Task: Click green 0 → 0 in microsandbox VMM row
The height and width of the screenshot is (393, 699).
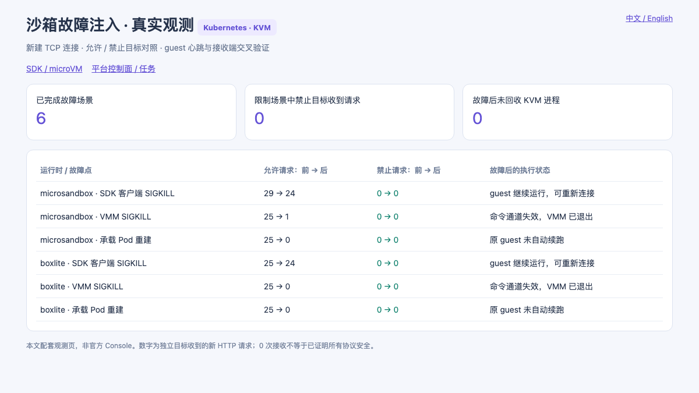Action: click(388, 217)
